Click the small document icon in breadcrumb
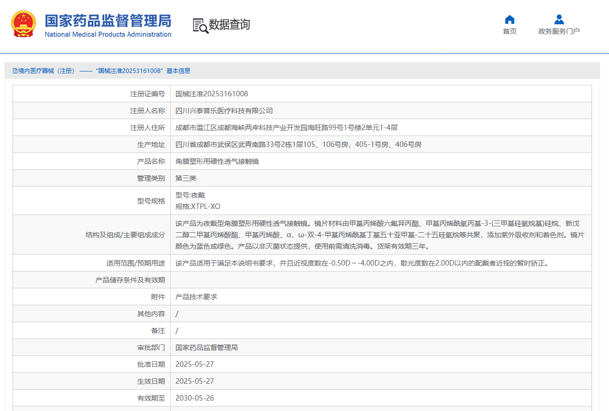Viewport: 609px width, 411px height. 15,71
